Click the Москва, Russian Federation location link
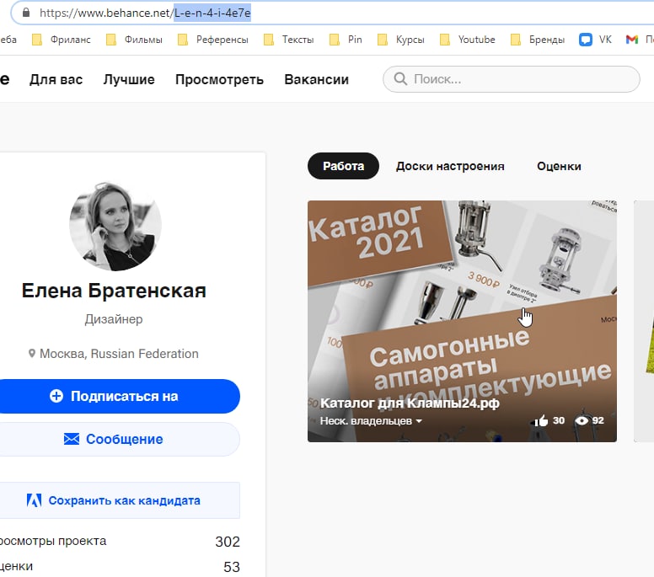Screen dimensions: 654x577 point(114,354)
